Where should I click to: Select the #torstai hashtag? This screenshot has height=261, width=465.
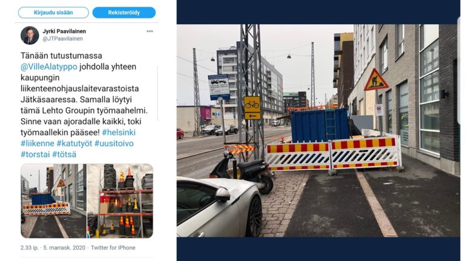(35, 154)
